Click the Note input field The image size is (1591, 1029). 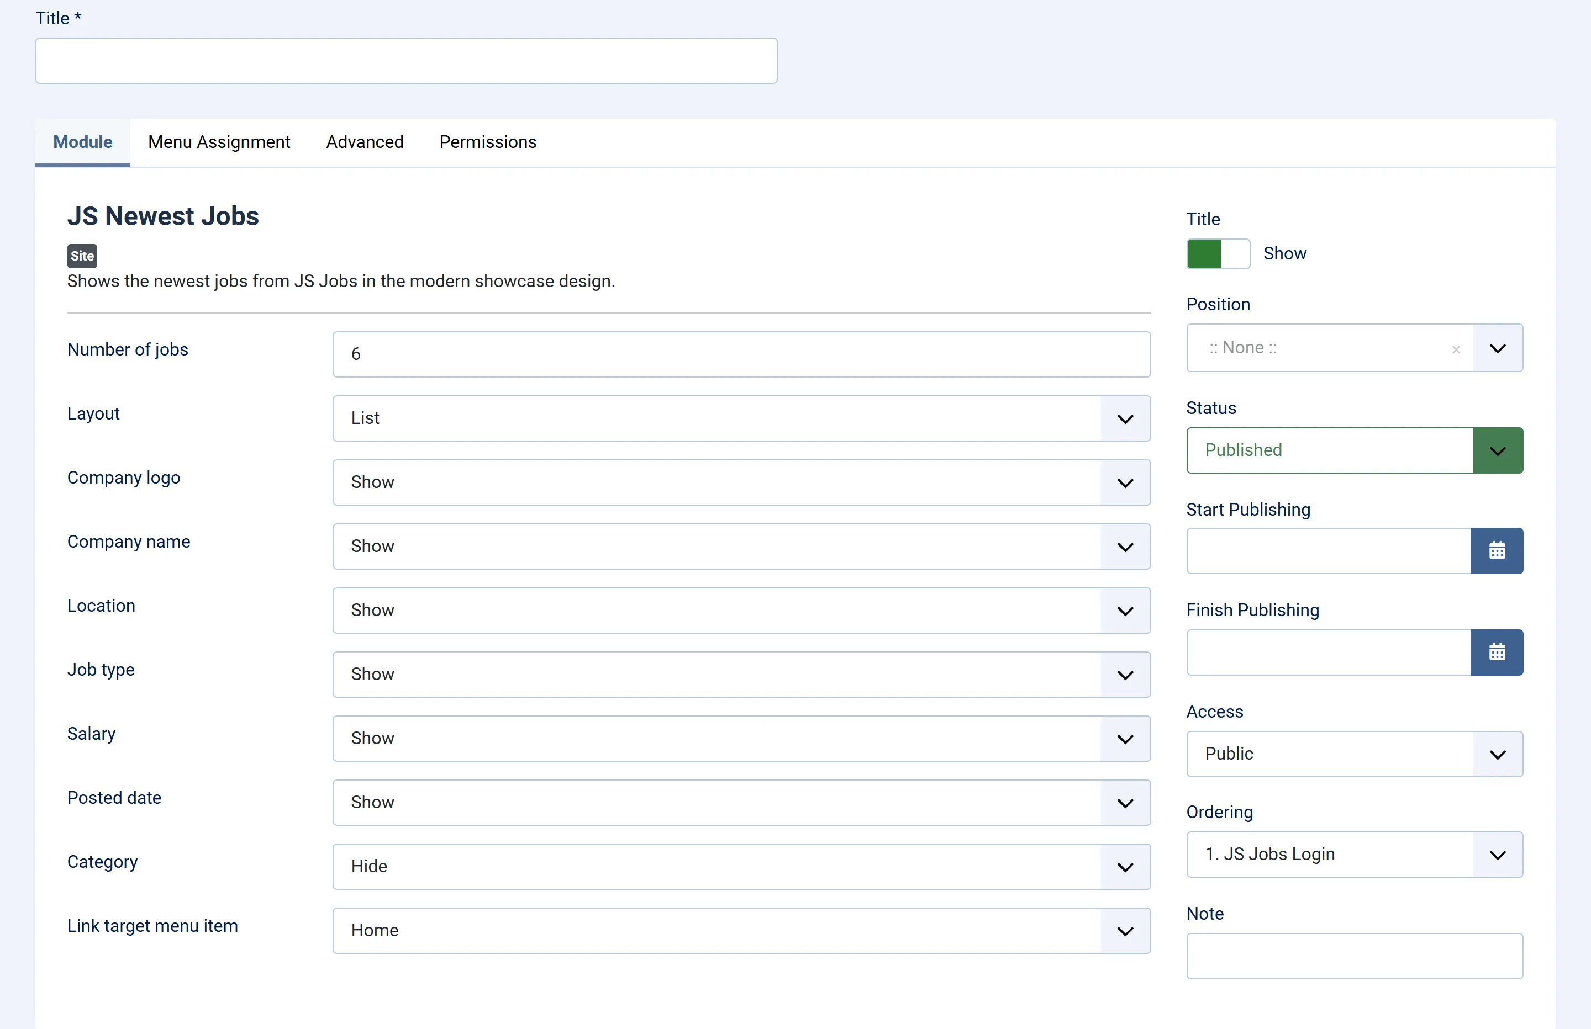1355,956
